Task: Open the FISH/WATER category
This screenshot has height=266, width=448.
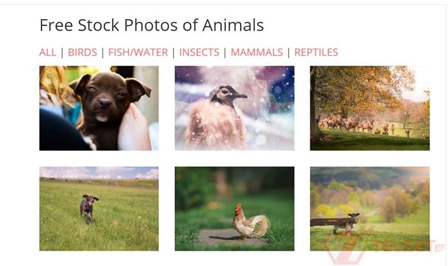Action: pos(138,52)
